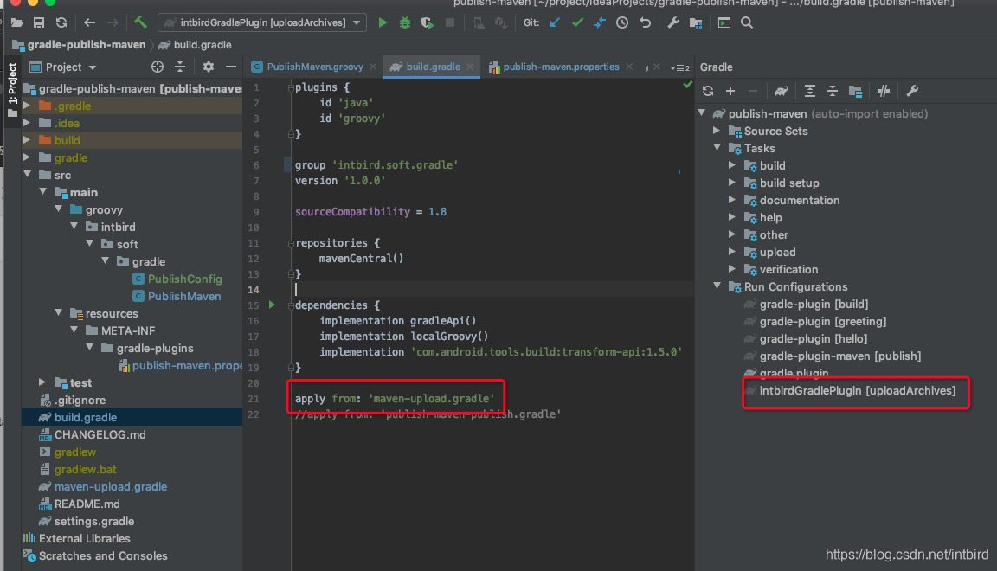Update project via Git blue arrow
This screenshot has height=571, width=997.
555,22
